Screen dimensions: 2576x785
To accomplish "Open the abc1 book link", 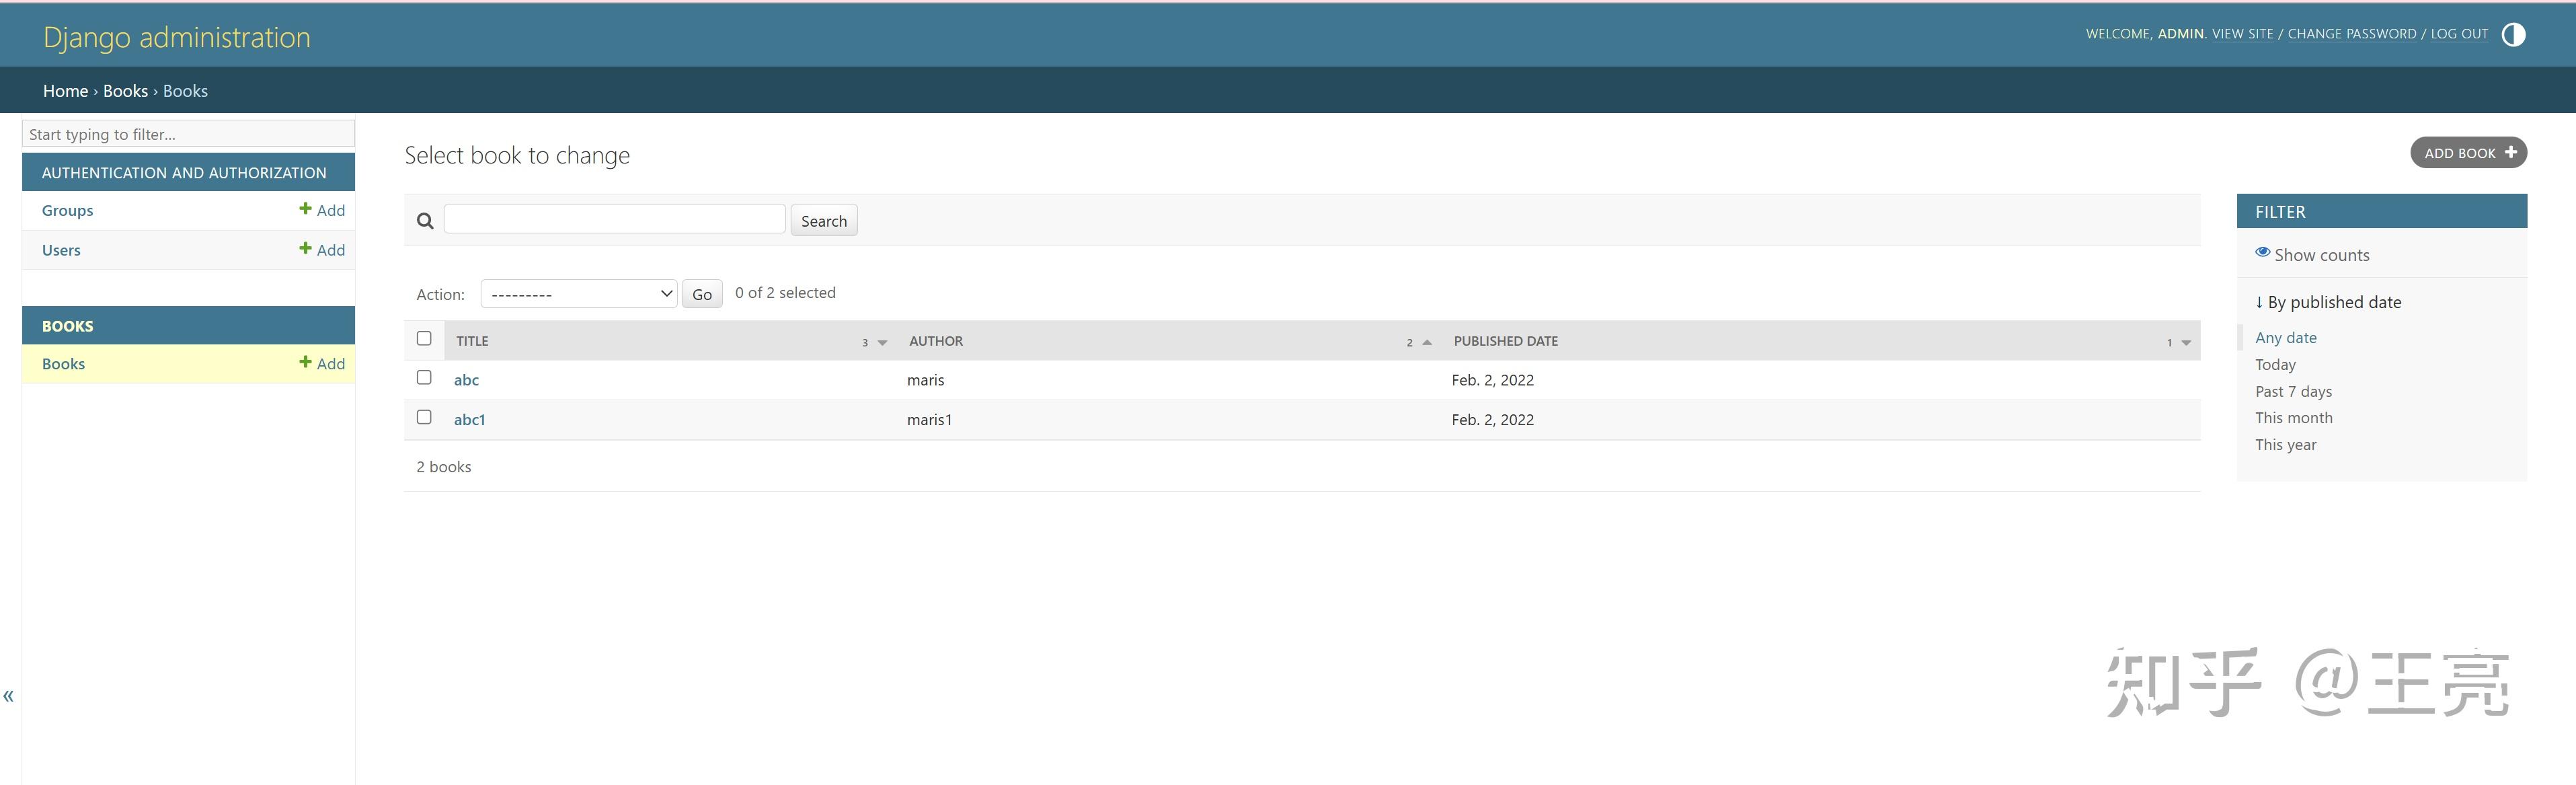I will [469, 420].
